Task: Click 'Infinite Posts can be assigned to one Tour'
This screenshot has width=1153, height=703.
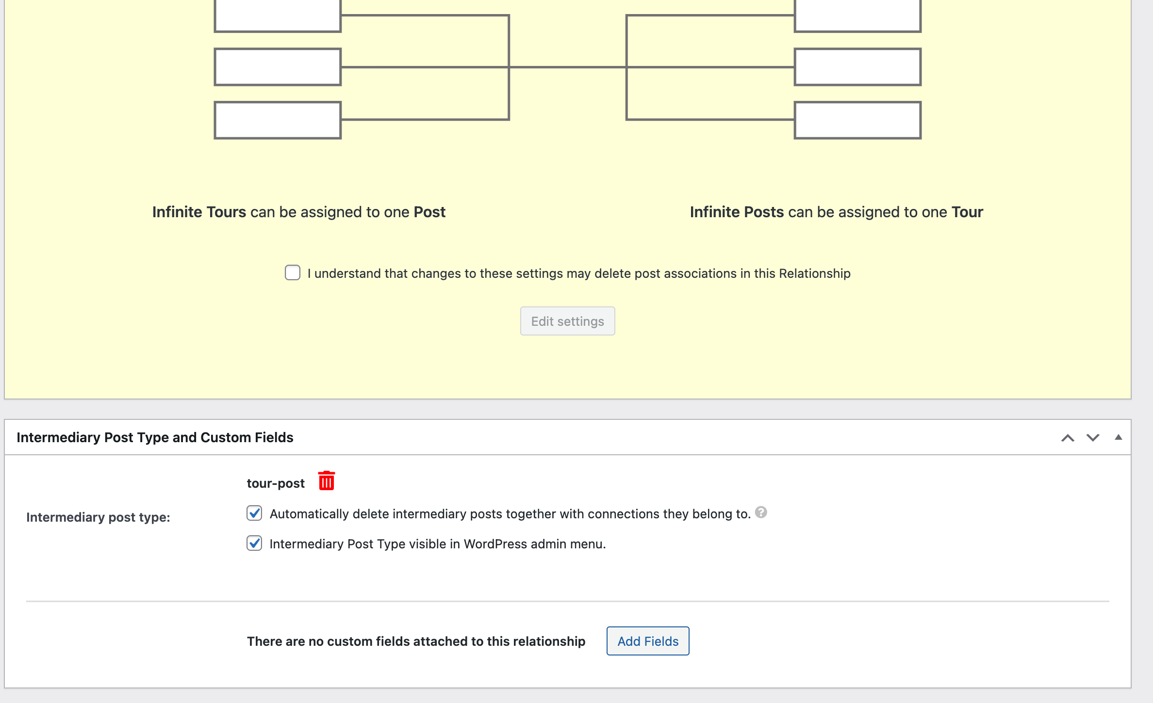Action: pos(836,212)
